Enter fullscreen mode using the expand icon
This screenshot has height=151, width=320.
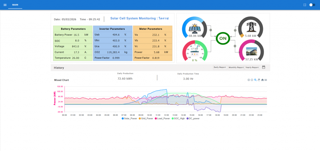tap(305, 5)
